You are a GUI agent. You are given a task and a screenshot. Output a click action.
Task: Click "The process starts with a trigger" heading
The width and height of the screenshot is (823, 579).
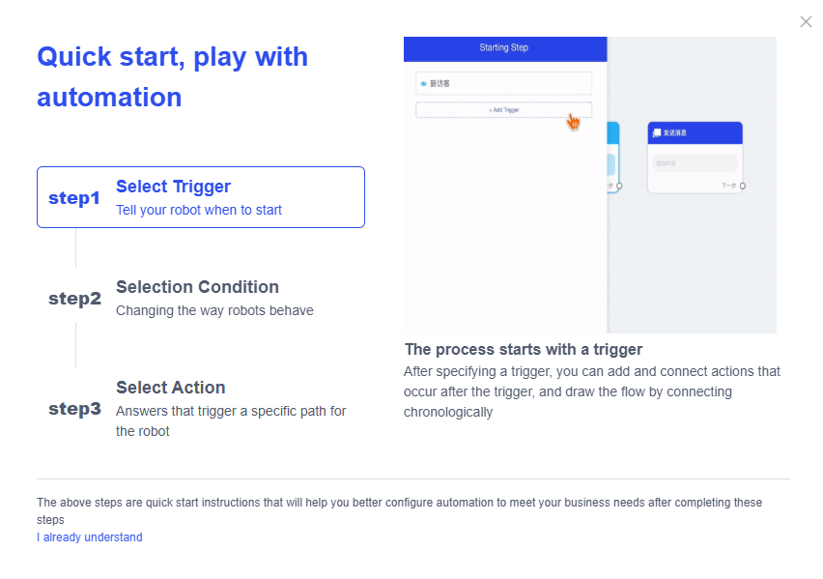click(x=524, y=349)
